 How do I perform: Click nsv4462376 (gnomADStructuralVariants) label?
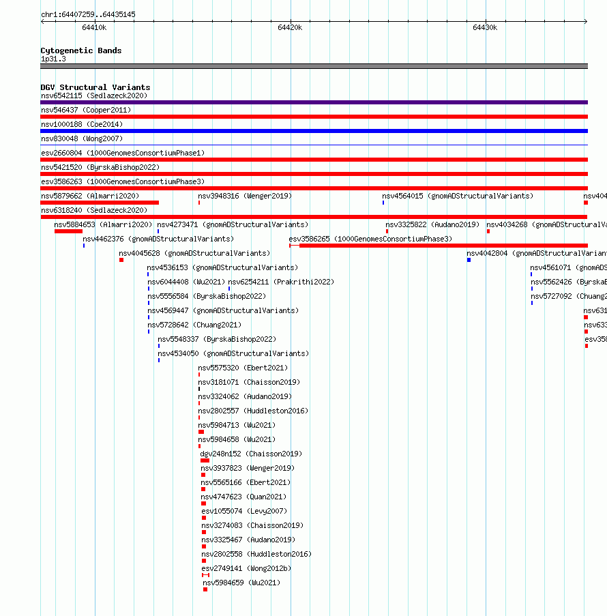pyautogui.click(x=158, y=239)
